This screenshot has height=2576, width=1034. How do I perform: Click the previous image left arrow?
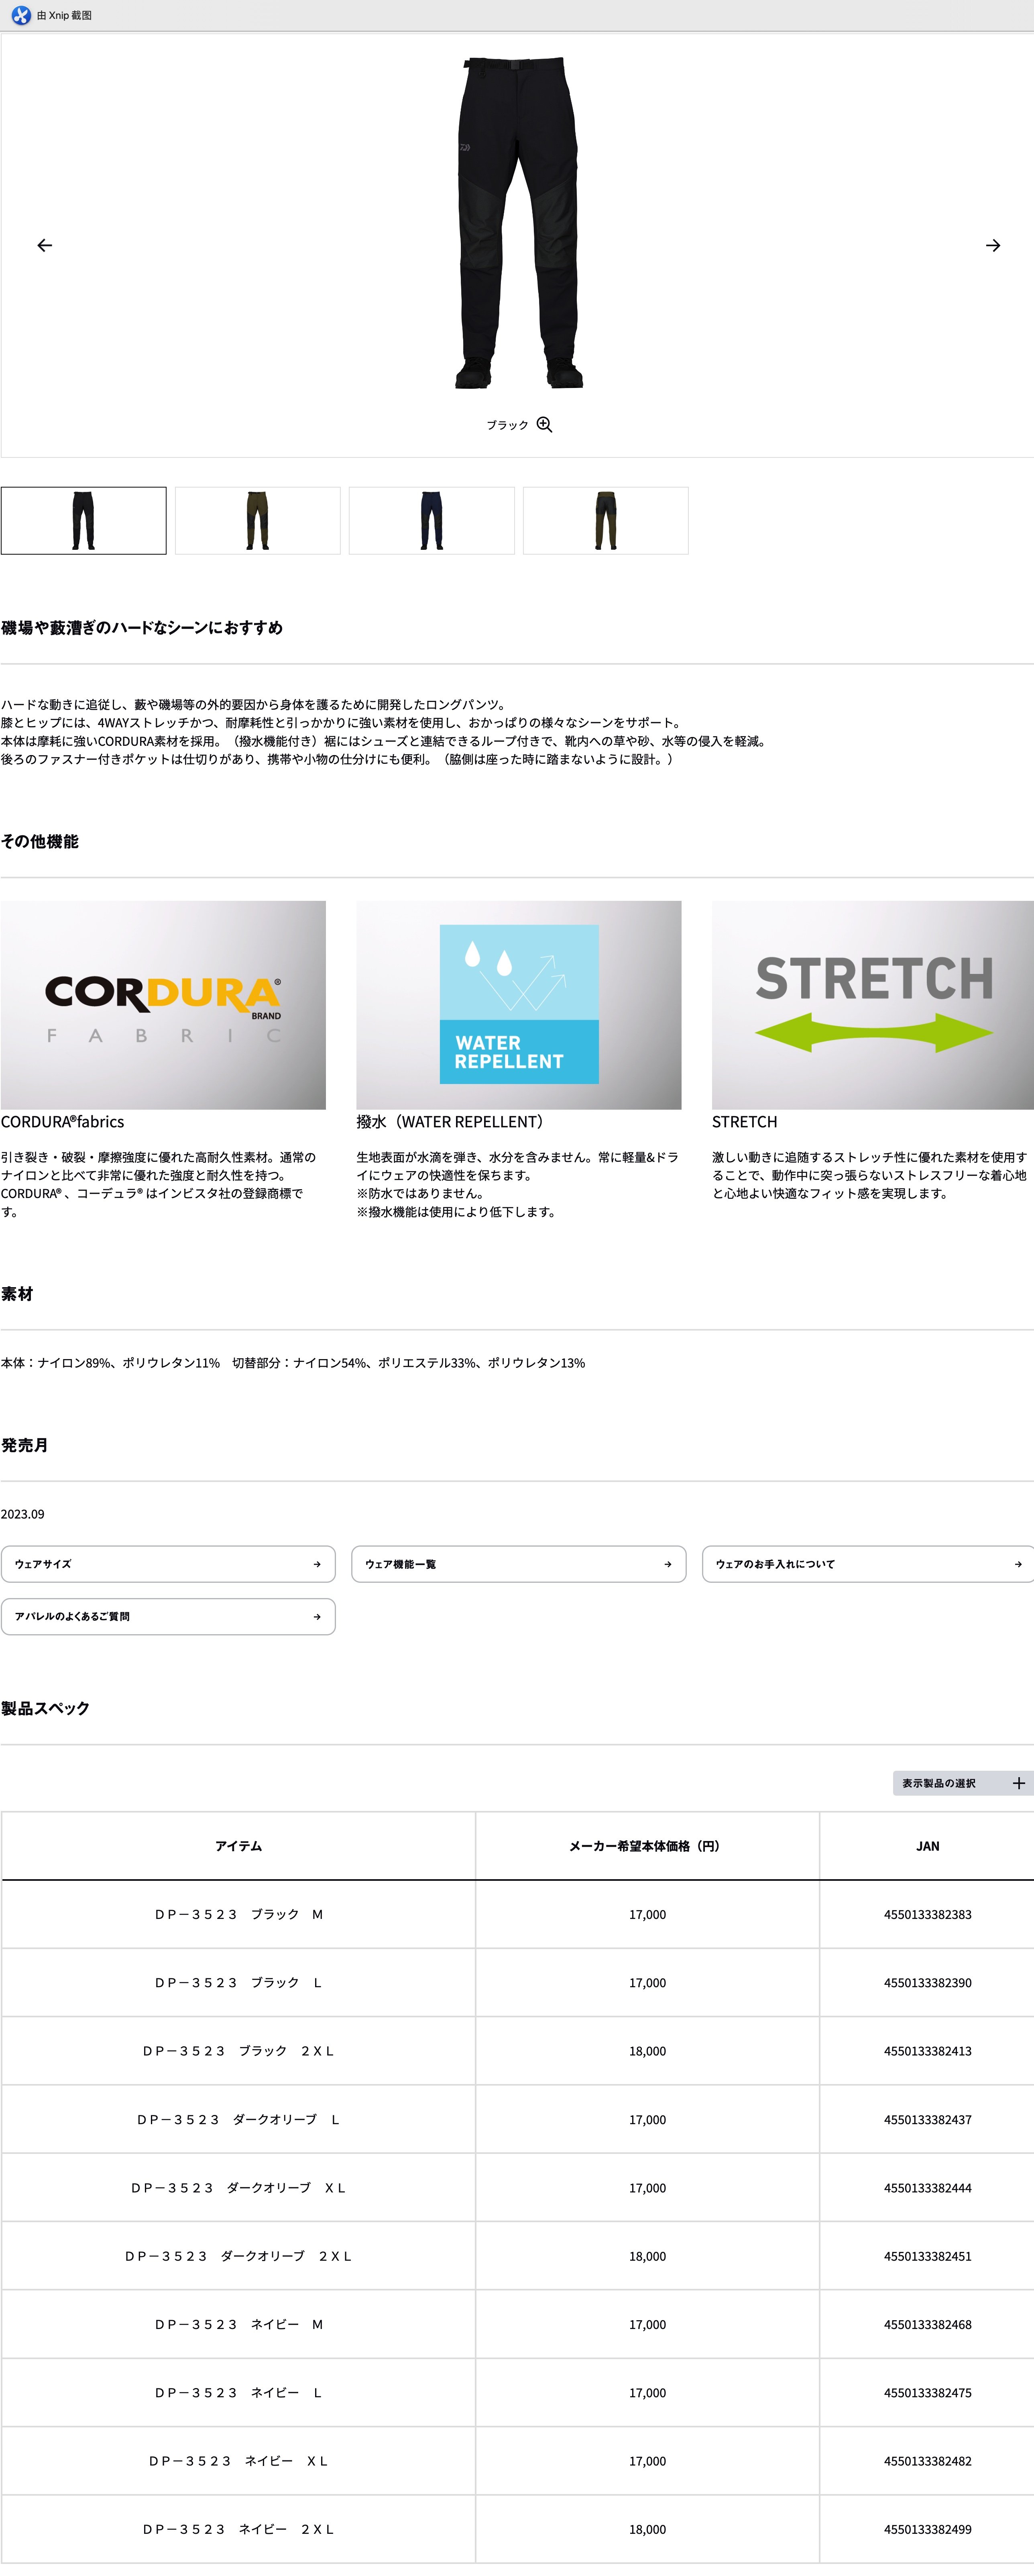point(45,245)
